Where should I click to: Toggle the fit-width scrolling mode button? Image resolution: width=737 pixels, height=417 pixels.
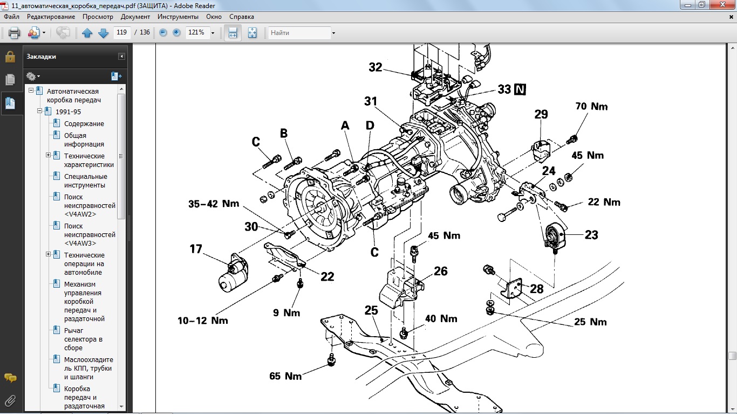[x=233, y=33]
